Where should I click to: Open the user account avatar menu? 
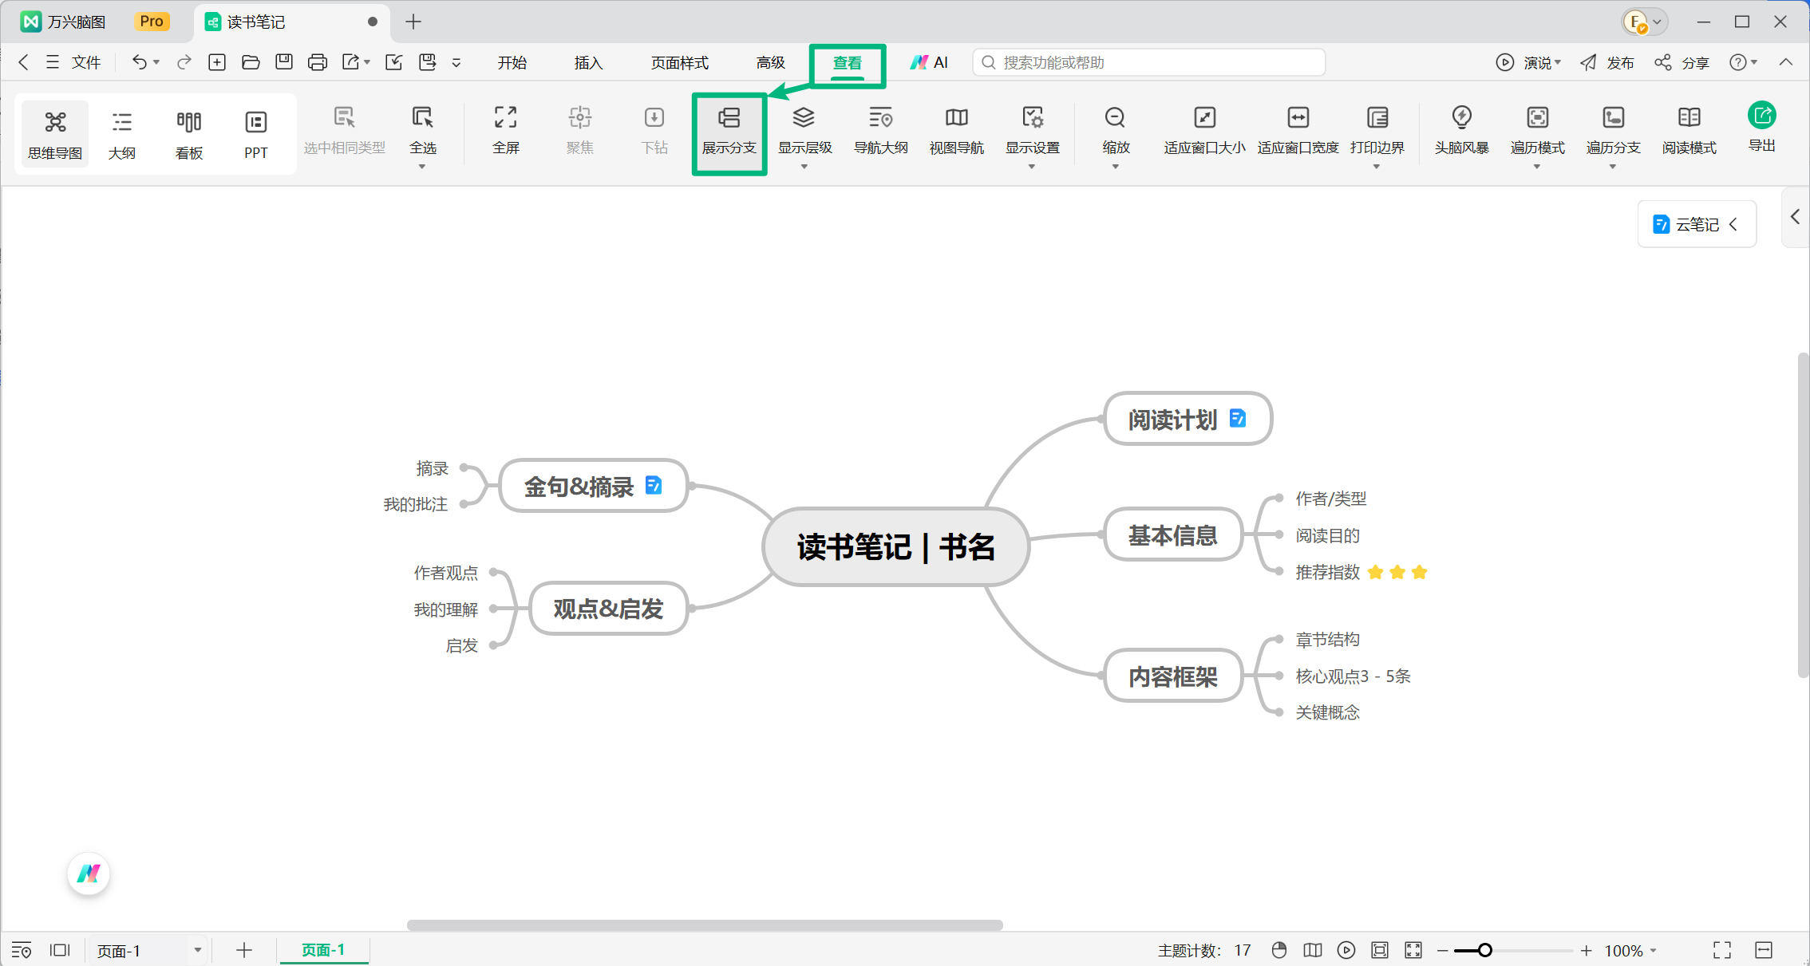tap(1645, 22)
